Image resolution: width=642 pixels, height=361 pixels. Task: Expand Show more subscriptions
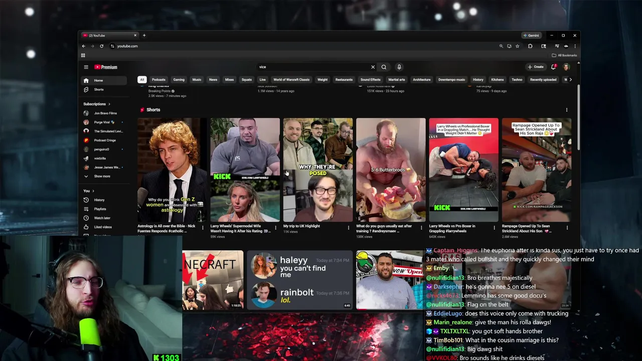pyautogui.click(x=104, y=176)
